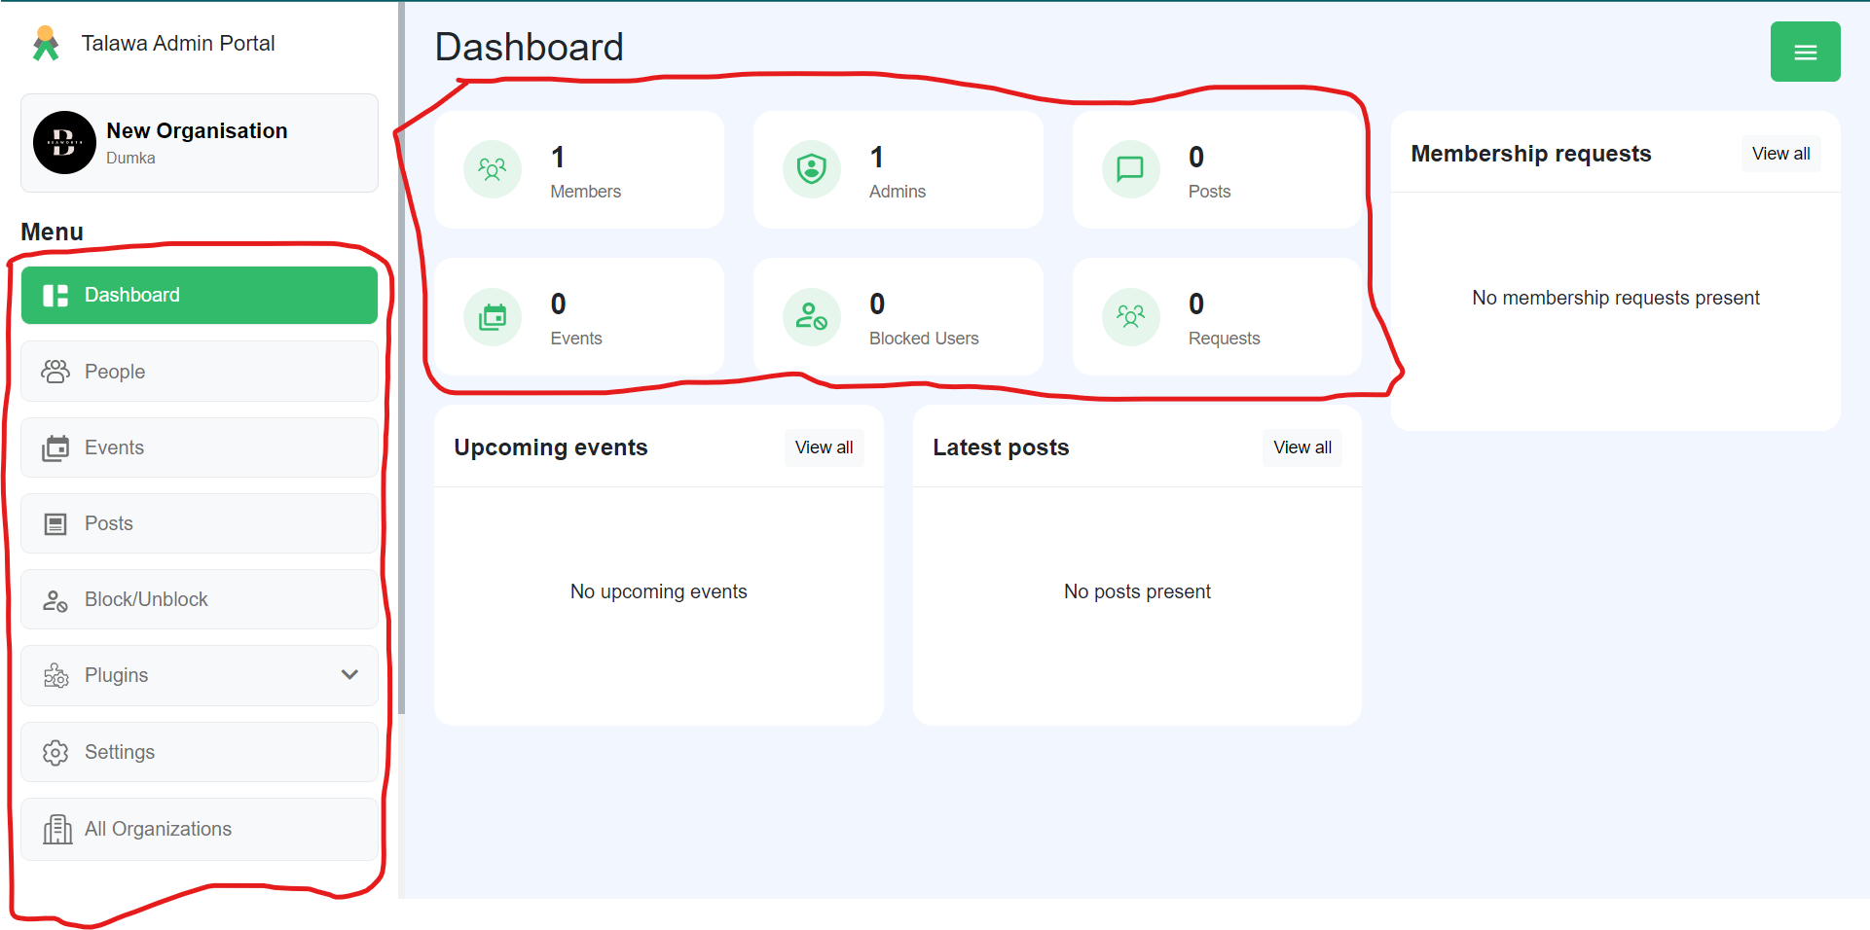Viewport: 1870px width, 930px height.
Task: Click the Plugins puzzle icon
Action: click(55, 674)
